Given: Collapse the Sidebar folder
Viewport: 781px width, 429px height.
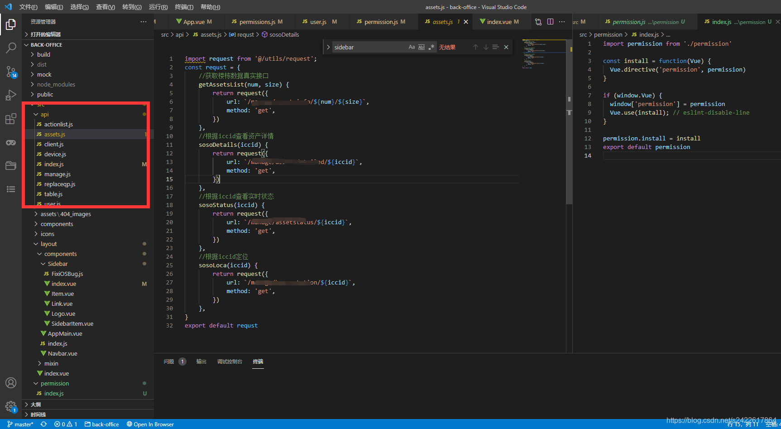Looking at the screenshot, I should (88, 264).
